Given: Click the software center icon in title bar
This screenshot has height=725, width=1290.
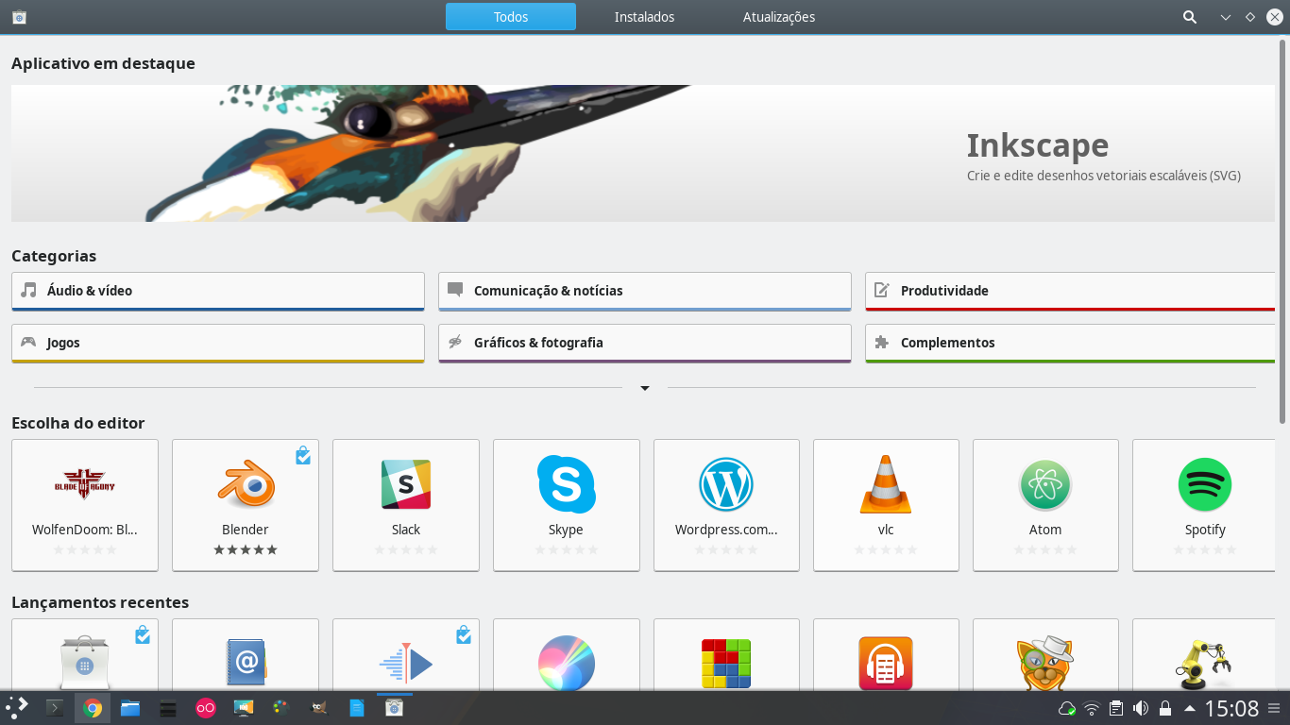Looking at the screenshot, I should click(19, 17).
